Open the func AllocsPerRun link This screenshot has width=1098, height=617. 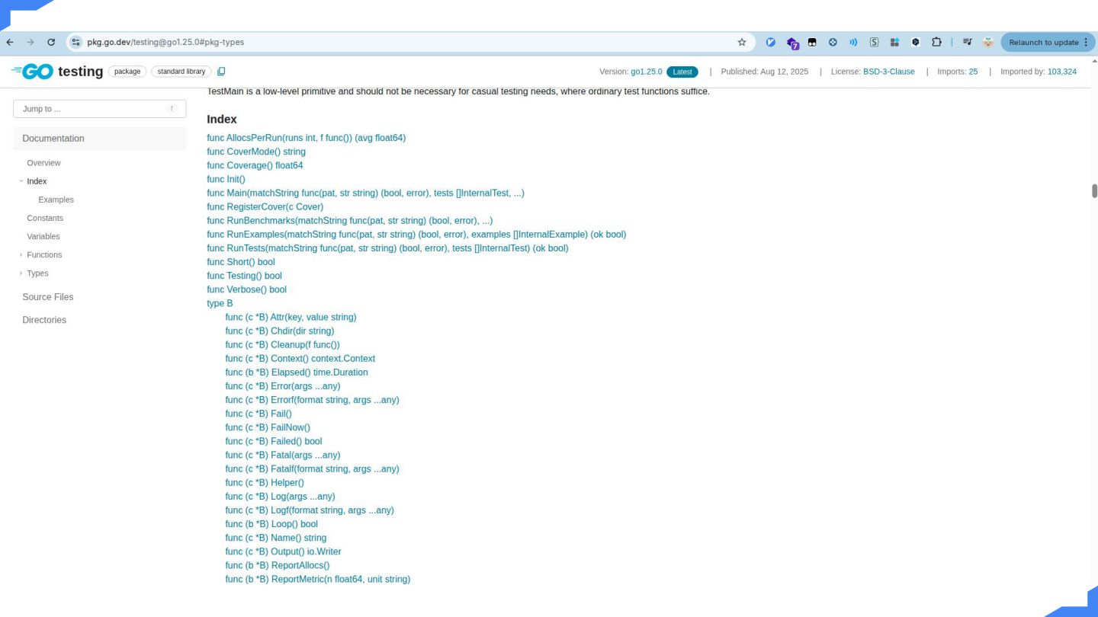(x=306, y=138)
